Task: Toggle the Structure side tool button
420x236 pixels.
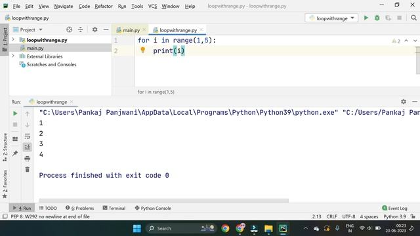Action: coord(5,147)
